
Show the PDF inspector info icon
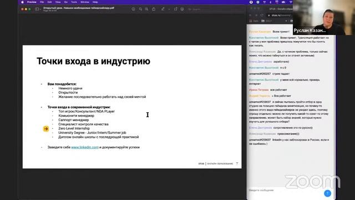(x=133, y=9)
